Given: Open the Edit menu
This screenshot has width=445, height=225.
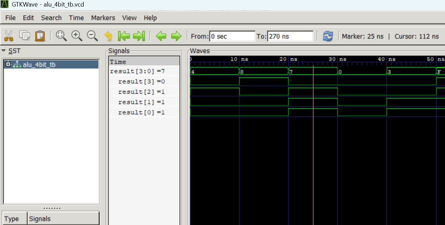Looking at the screenshot, I should click(28, 18).
